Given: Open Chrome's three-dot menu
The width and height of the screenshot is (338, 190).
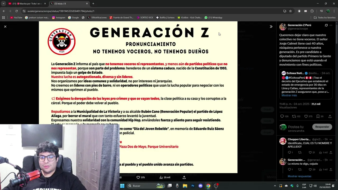Looking at the screenshot, I should click(x=334, y=11).
